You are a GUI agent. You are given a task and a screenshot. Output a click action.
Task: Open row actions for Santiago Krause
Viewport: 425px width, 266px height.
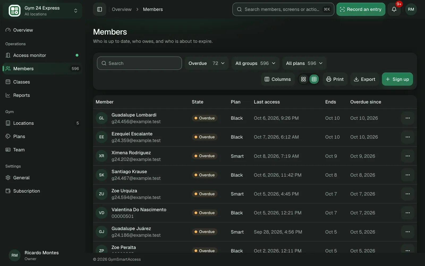pos(408,175)
